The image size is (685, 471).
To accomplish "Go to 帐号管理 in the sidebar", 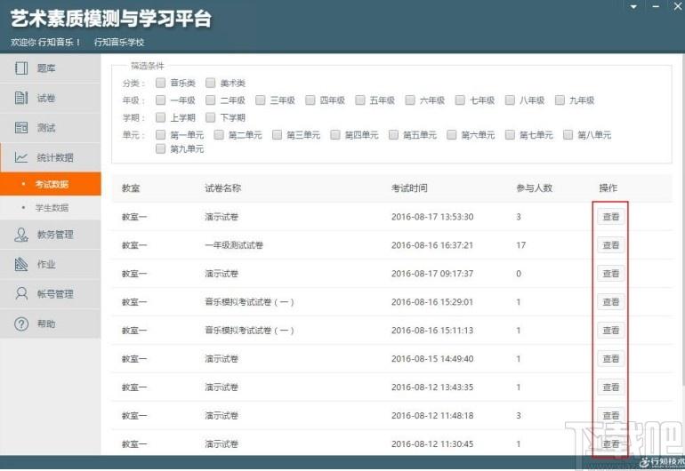I will (x=50, y=293).
